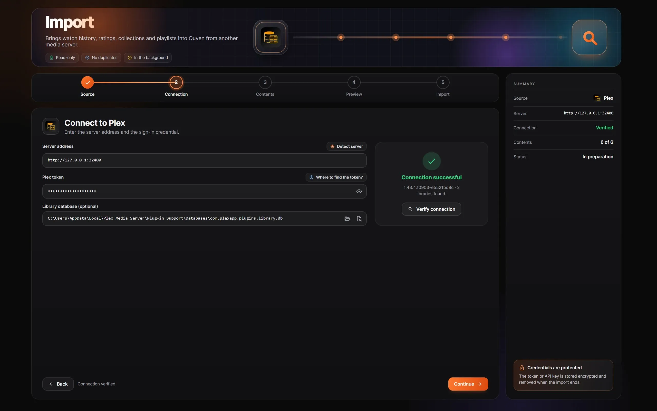
Task: Click the Plex icon beside Connect to Plex
Action: (x=51, y=126)
